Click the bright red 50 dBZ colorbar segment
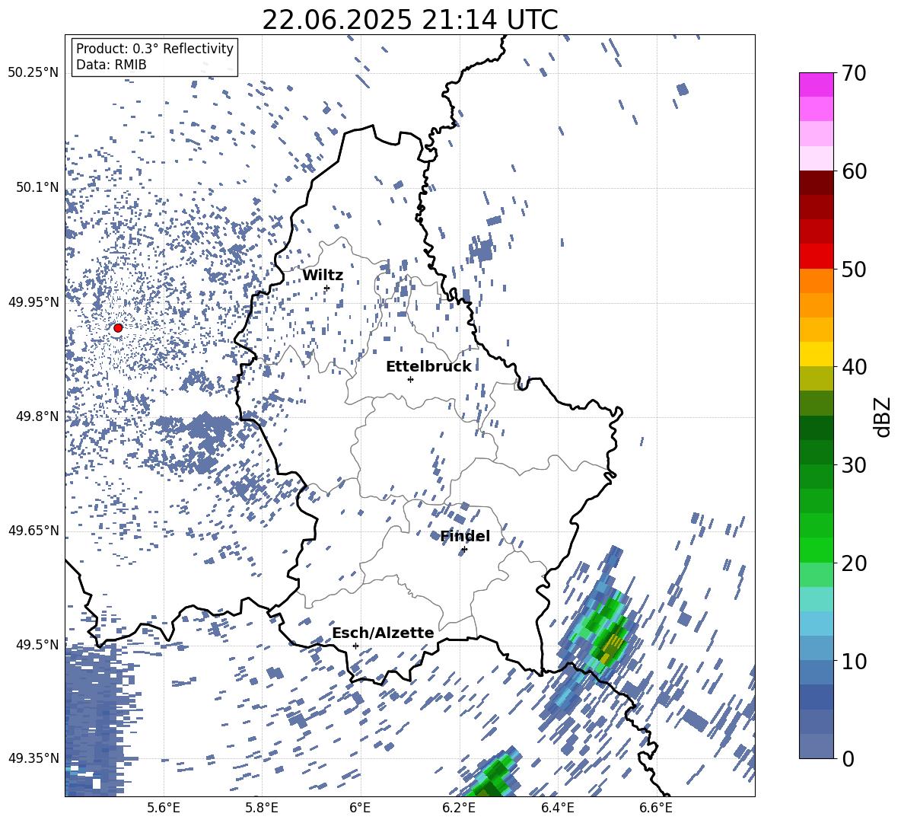Screen dimensions: 901x823 (816, 257)
